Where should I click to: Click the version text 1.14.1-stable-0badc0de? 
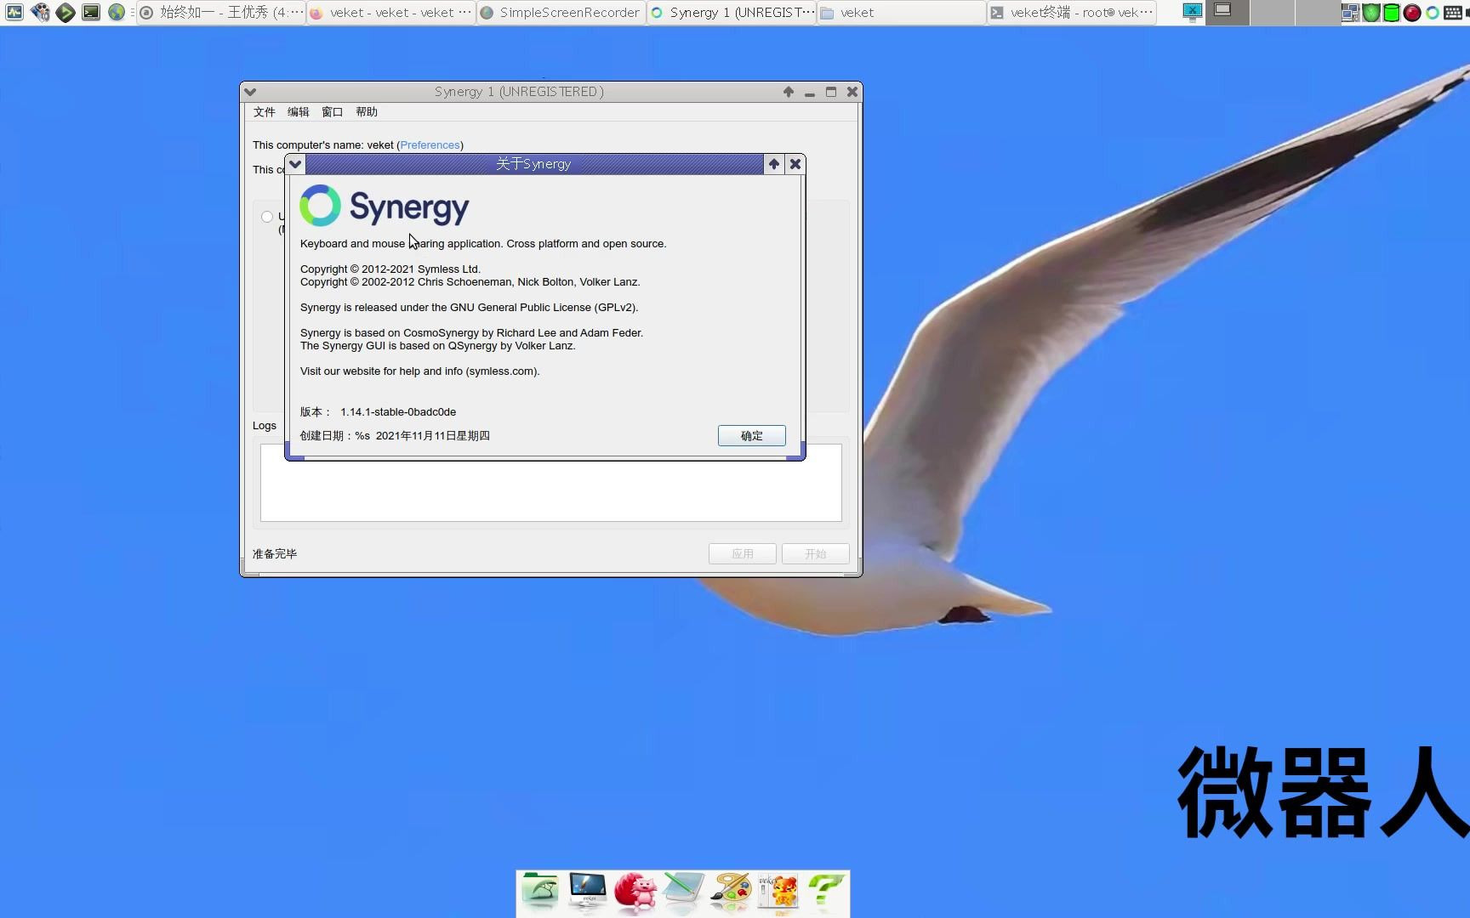pos(398,412)
